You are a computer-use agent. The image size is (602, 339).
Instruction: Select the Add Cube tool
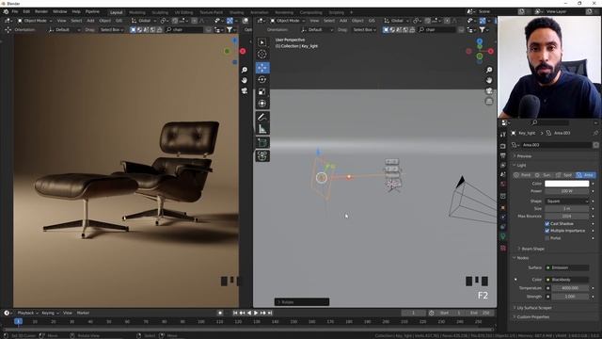262,142
